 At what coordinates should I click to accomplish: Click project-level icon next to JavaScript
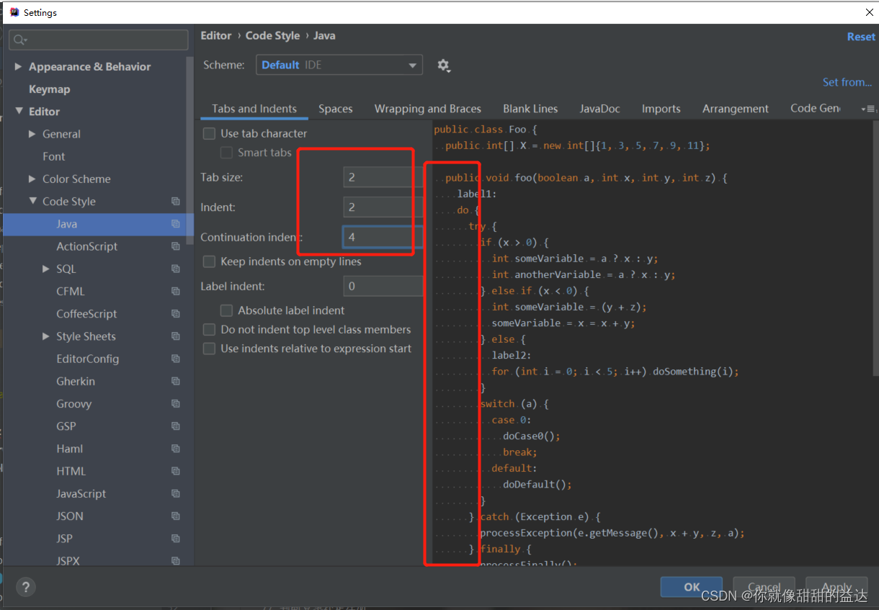tap(175, 494)
